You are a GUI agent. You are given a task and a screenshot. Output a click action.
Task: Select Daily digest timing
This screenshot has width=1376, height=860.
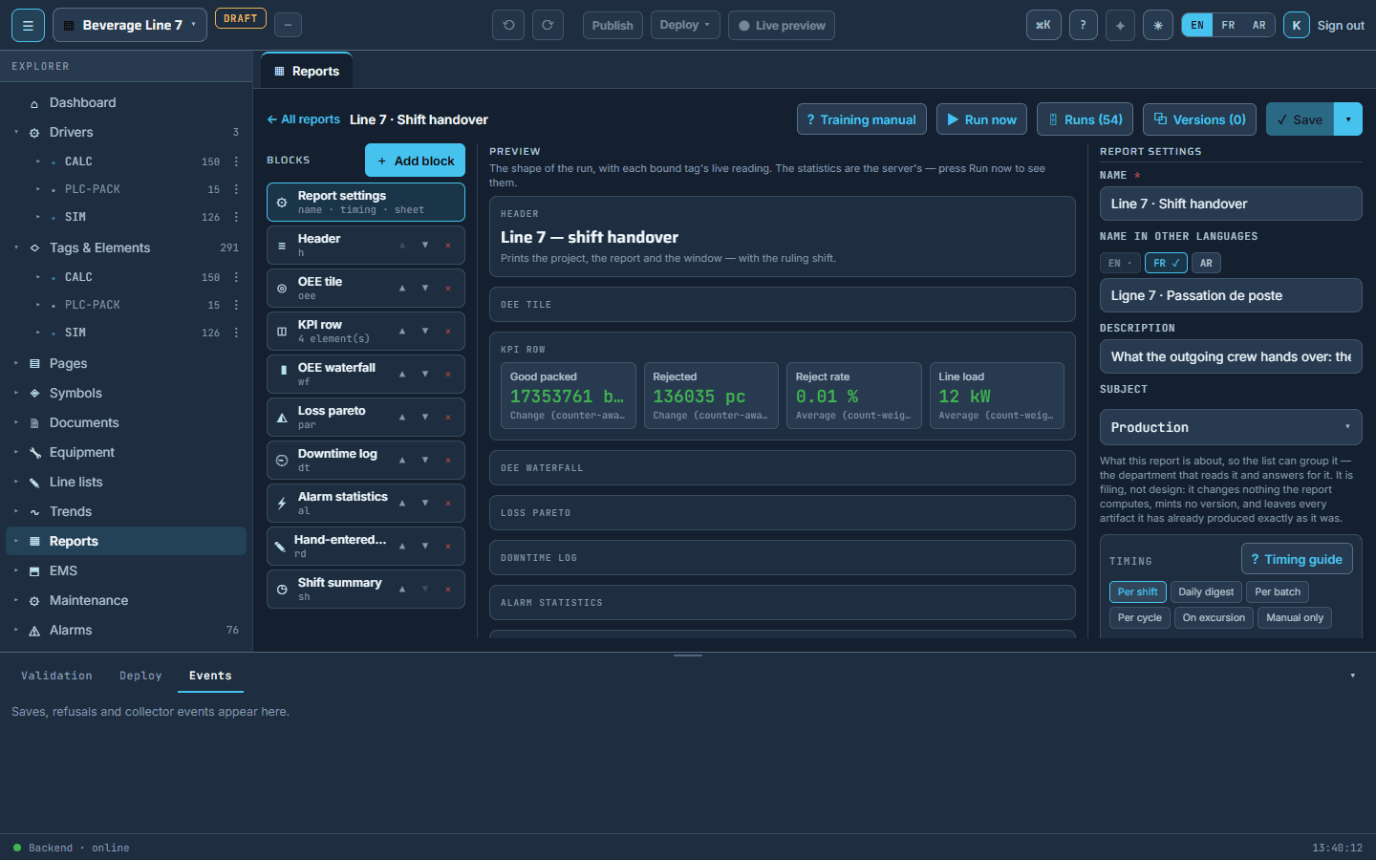(x=1206, y=591)
